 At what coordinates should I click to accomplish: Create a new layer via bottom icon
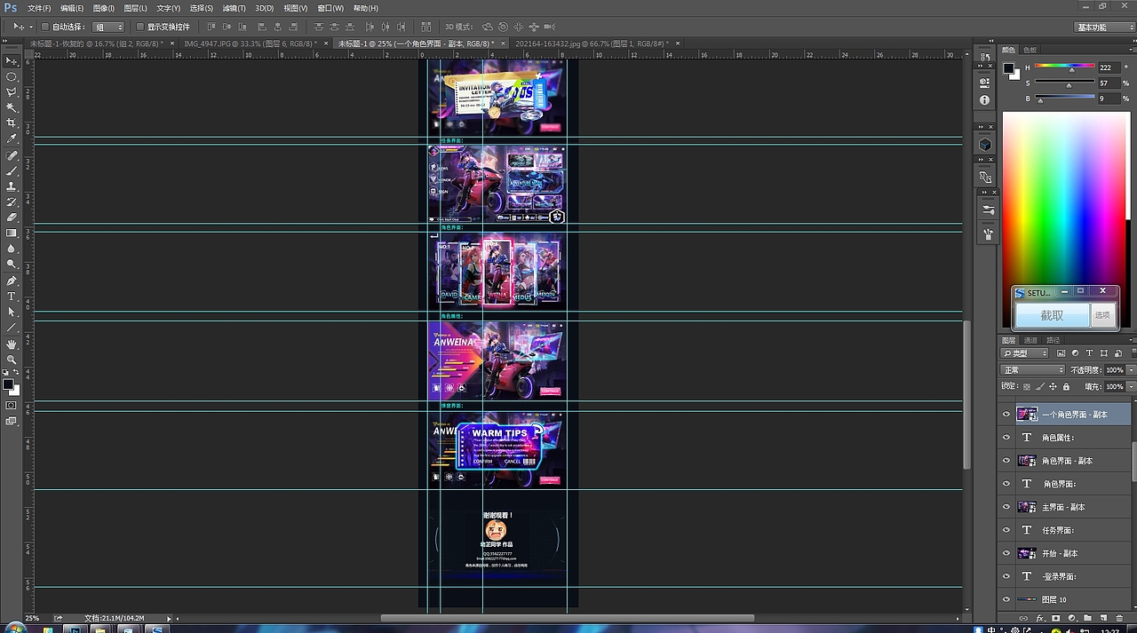(1102, 618)
